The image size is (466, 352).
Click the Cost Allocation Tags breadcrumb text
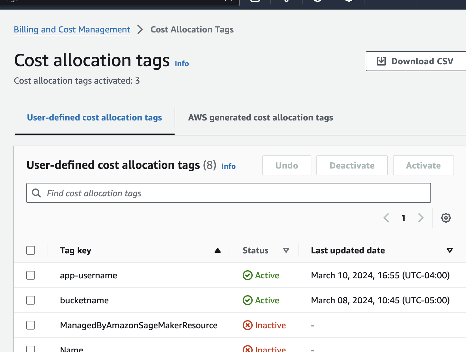(x=192, y=29)
